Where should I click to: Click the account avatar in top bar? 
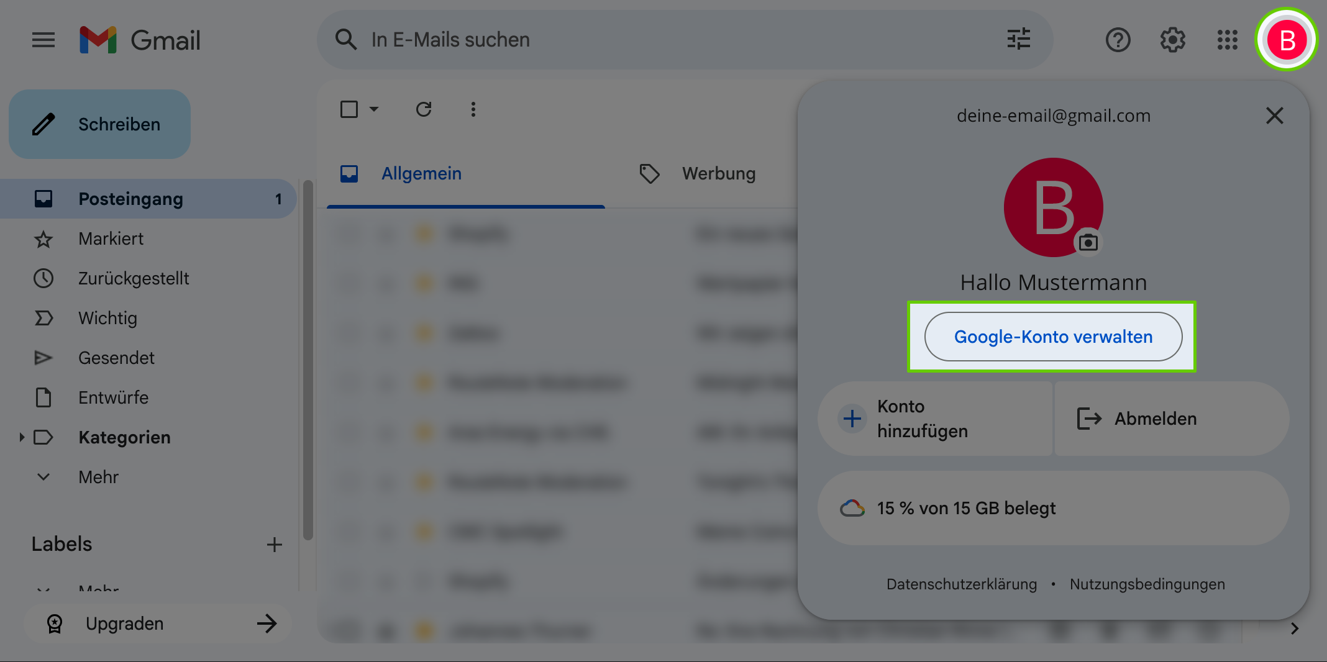(x=1287, y=40)
